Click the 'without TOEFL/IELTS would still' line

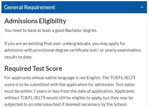point(69,98)
